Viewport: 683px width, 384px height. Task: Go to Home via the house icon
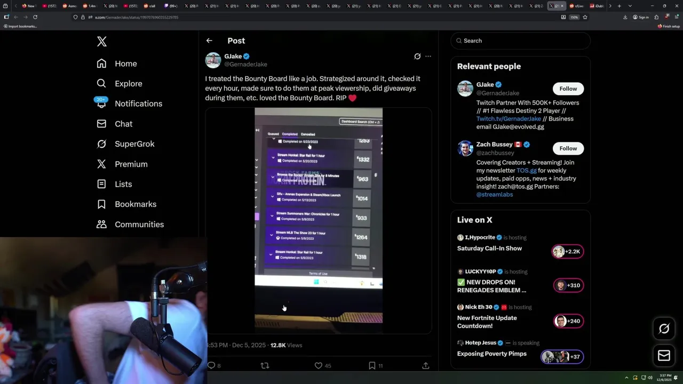pyautogui.click(x=101, y=63)
